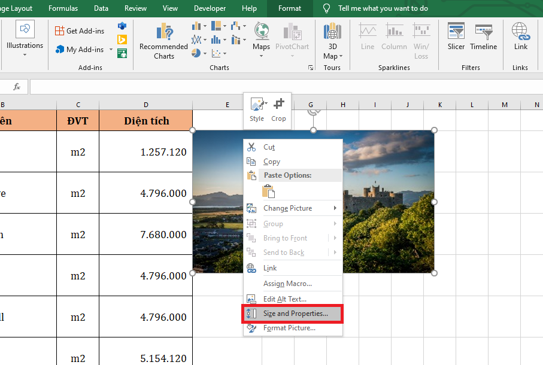Select Size and Properties menu item
The width and height of the screenshot is (543, 365).
click(x=295, y=314)
